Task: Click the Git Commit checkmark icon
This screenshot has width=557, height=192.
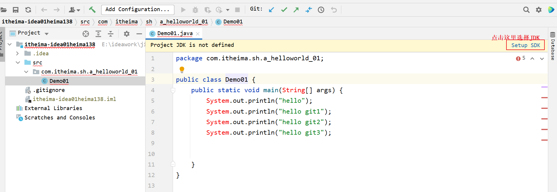Action: click(x=284, y=10)
